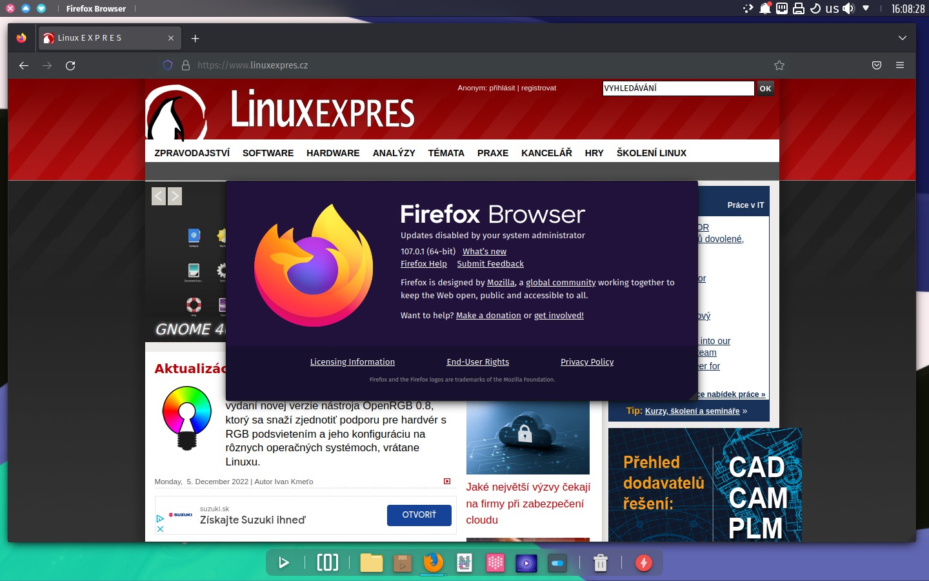
Task: Open What's new link in About dialog
Action: pyautogui.click(x=484, y=252)
